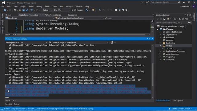
Task: Open the WebServer project navigation dropdown
Action: 30,18
